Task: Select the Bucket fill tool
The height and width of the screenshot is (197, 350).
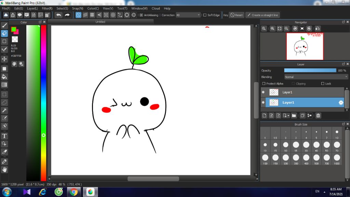Action: [x=4, y=76]
